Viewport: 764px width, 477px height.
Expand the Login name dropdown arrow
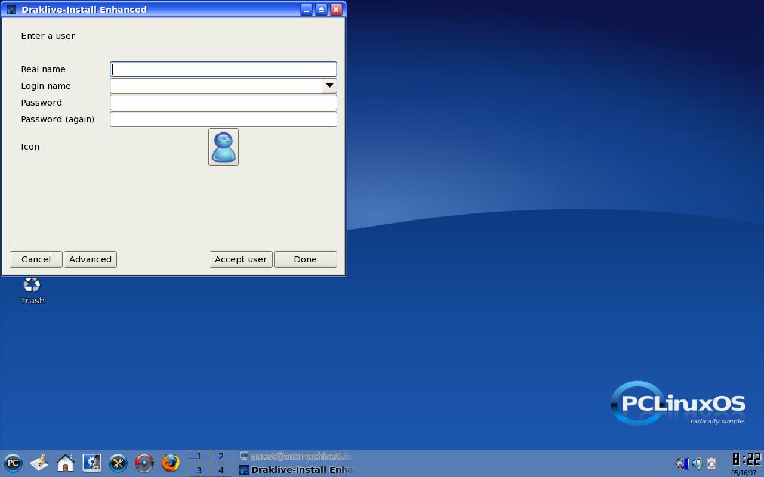(329, 86)
